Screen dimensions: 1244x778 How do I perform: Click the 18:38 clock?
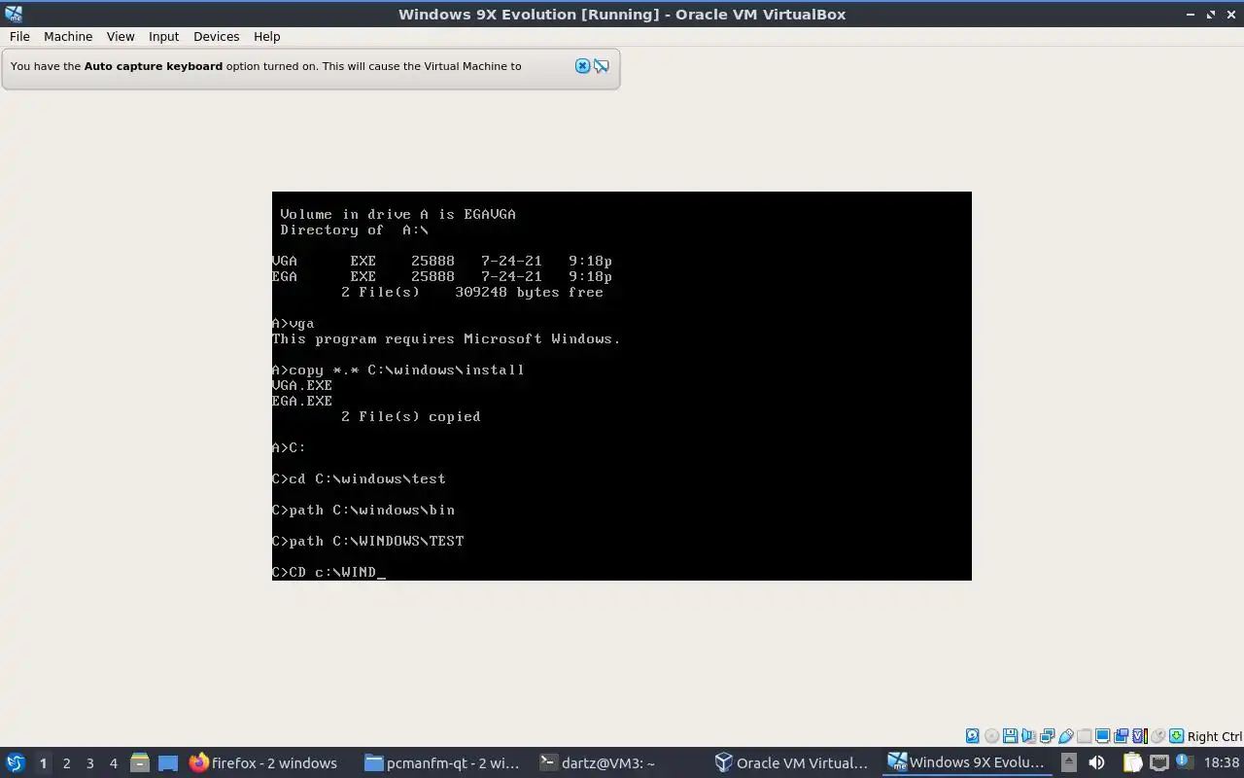(x=1222, y=762)
